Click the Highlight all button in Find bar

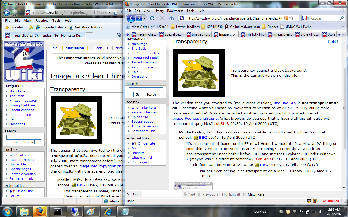(228, 194)
